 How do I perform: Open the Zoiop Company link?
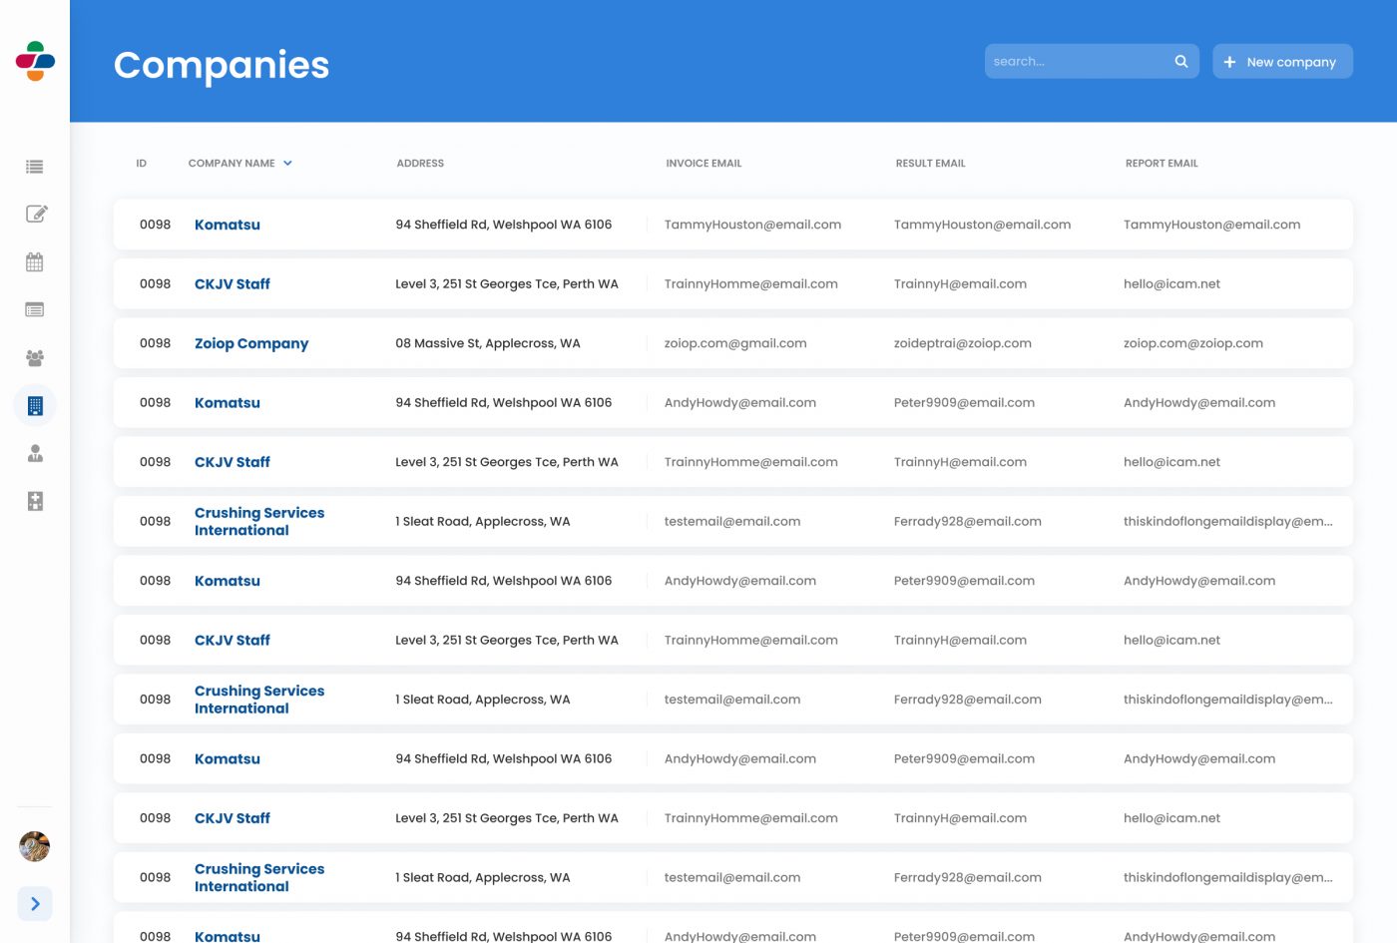pos(251,343)
